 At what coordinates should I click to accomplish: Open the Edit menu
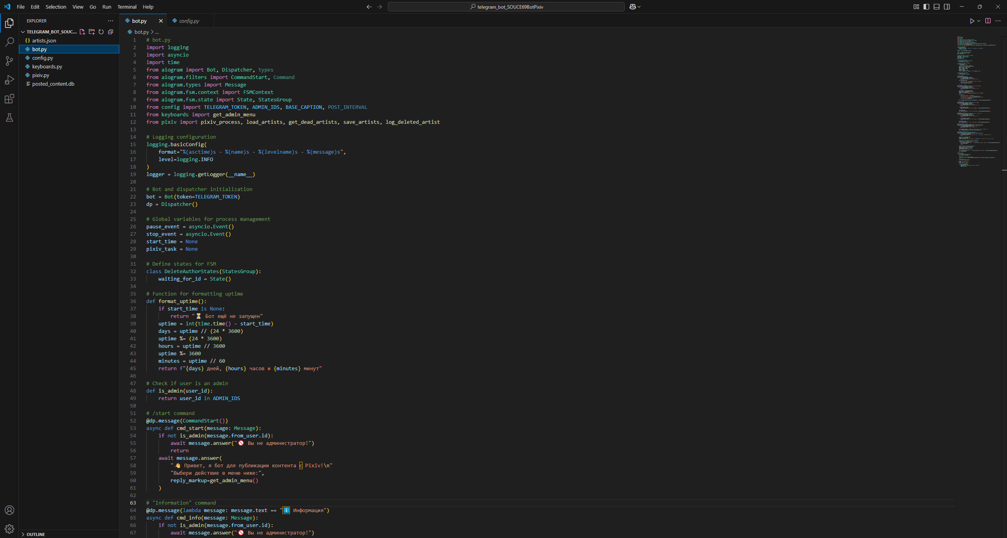click(35, 7)
